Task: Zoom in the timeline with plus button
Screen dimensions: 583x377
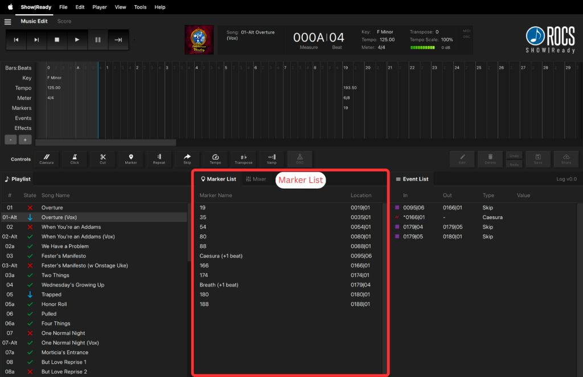Action: click(x=24, y=140)
